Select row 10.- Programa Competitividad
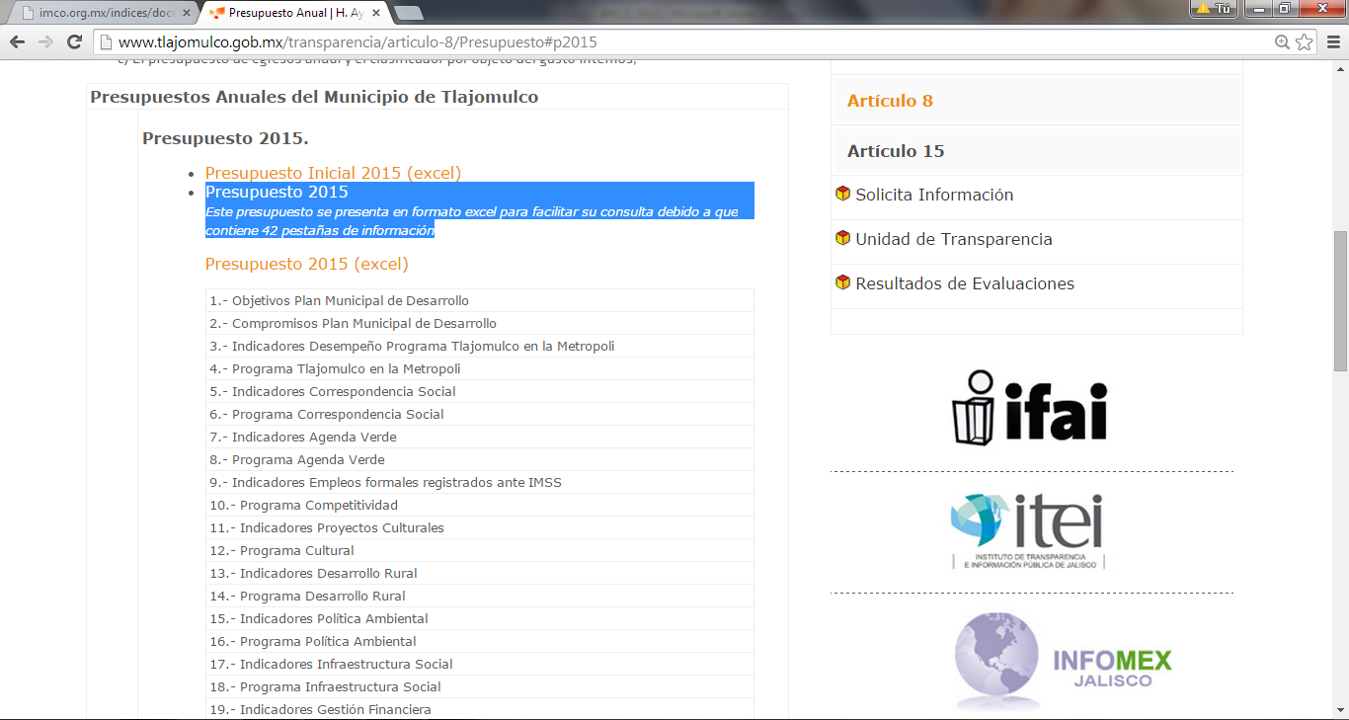The image size is (1349, 720). pos(480,505)
